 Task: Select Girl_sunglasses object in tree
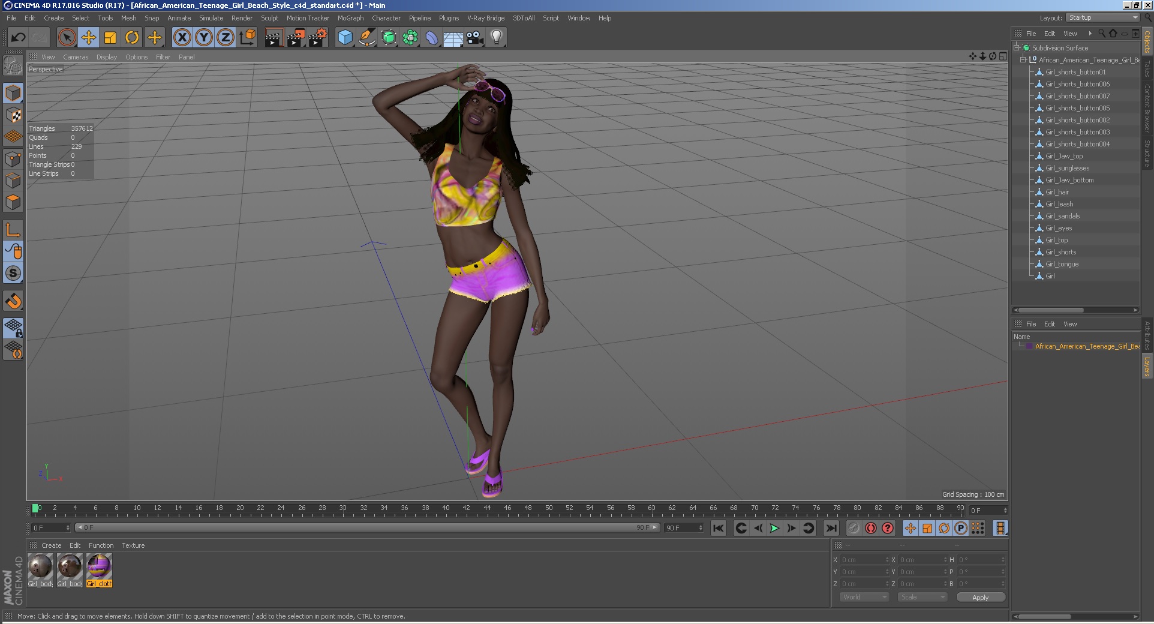pyautogui.click(x=1067, y=168)
